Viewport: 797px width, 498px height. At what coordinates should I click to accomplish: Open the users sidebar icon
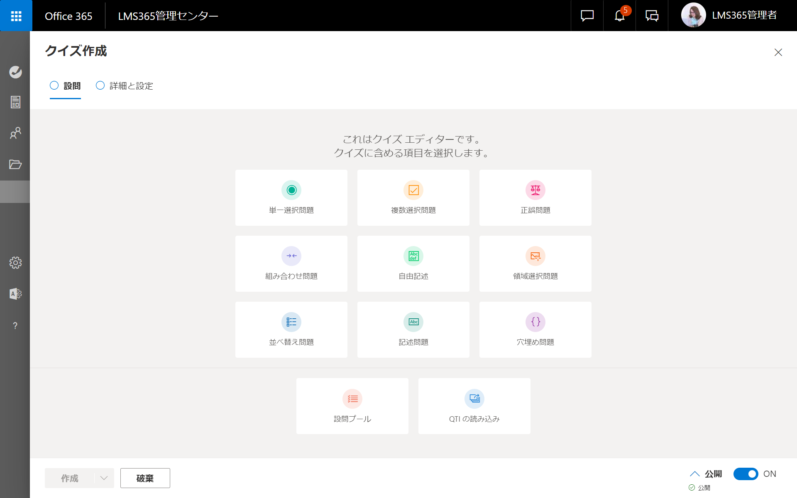15,133
